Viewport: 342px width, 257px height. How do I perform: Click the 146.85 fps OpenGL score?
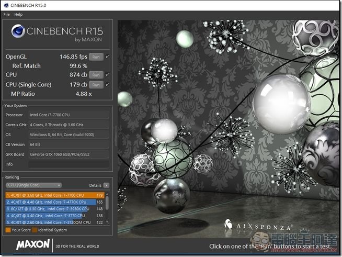[x=73, y=57]
